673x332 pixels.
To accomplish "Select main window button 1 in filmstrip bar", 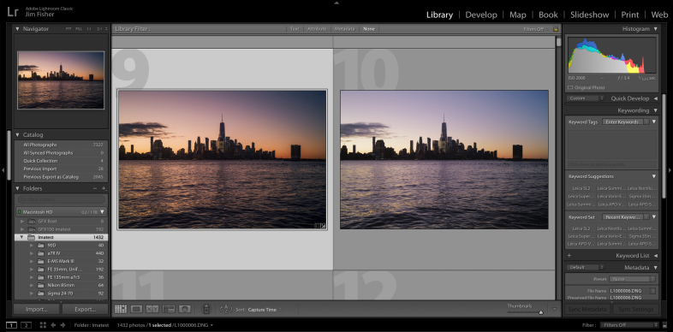I will tap(12, 325).
